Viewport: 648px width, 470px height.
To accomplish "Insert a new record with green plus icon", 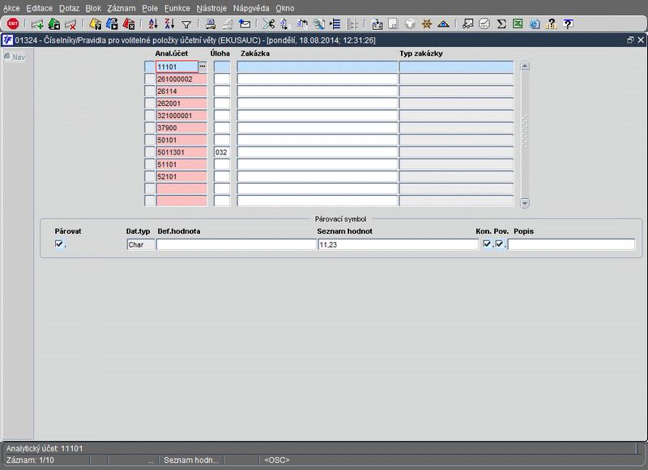I will (x=37, y=24).
